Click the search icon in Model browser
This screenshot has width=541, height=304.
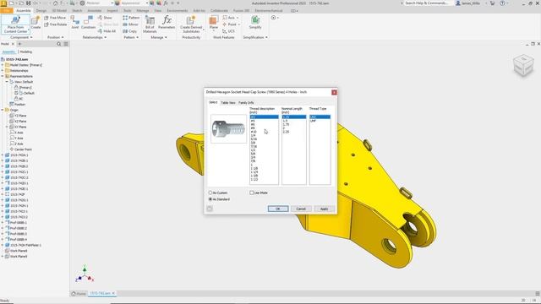(x=58, y=44)
